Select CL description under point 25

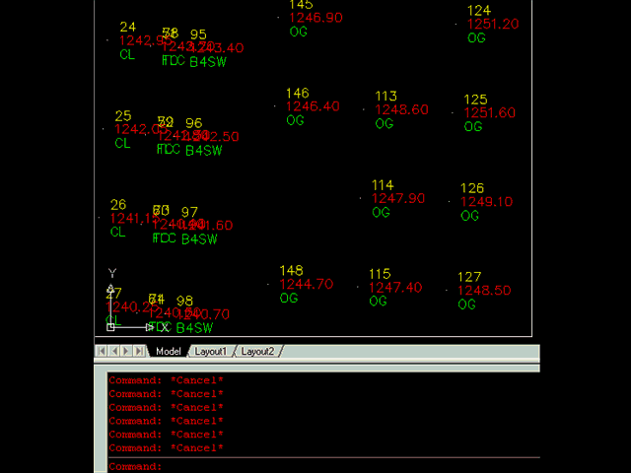[122, 143]
